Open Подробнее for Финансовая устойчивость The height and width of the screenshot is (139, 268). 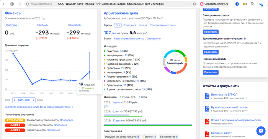(x=67, y=120)
